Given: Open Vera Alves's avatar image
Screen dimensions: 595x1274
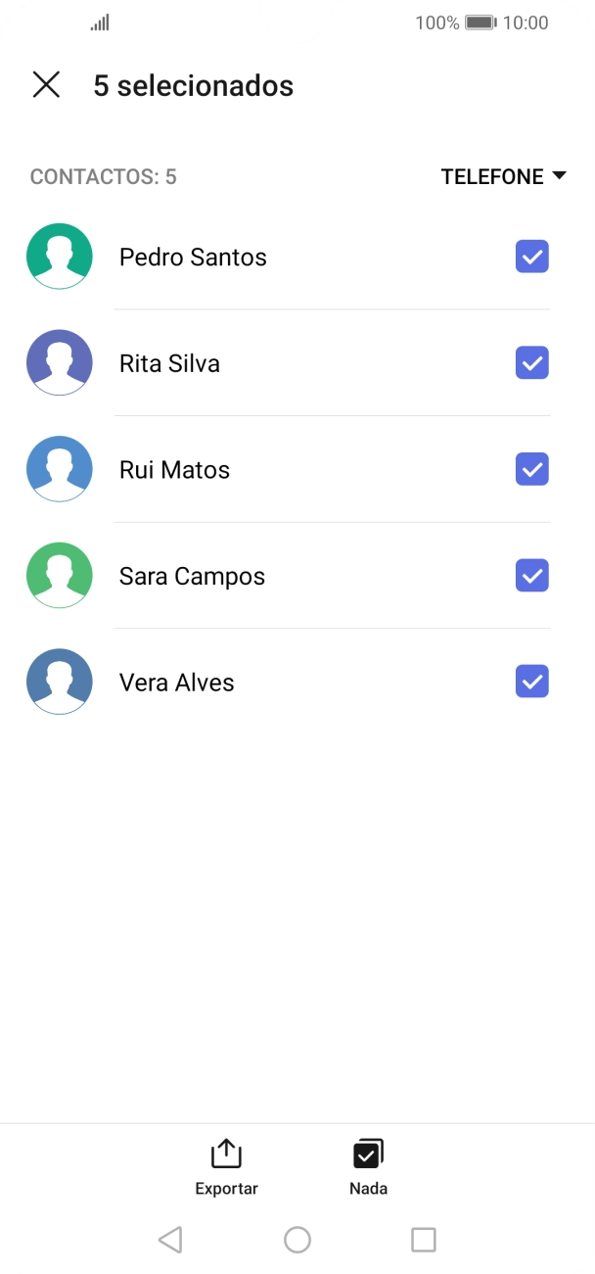Looking at the screenshot, I should tap(59, 682).
